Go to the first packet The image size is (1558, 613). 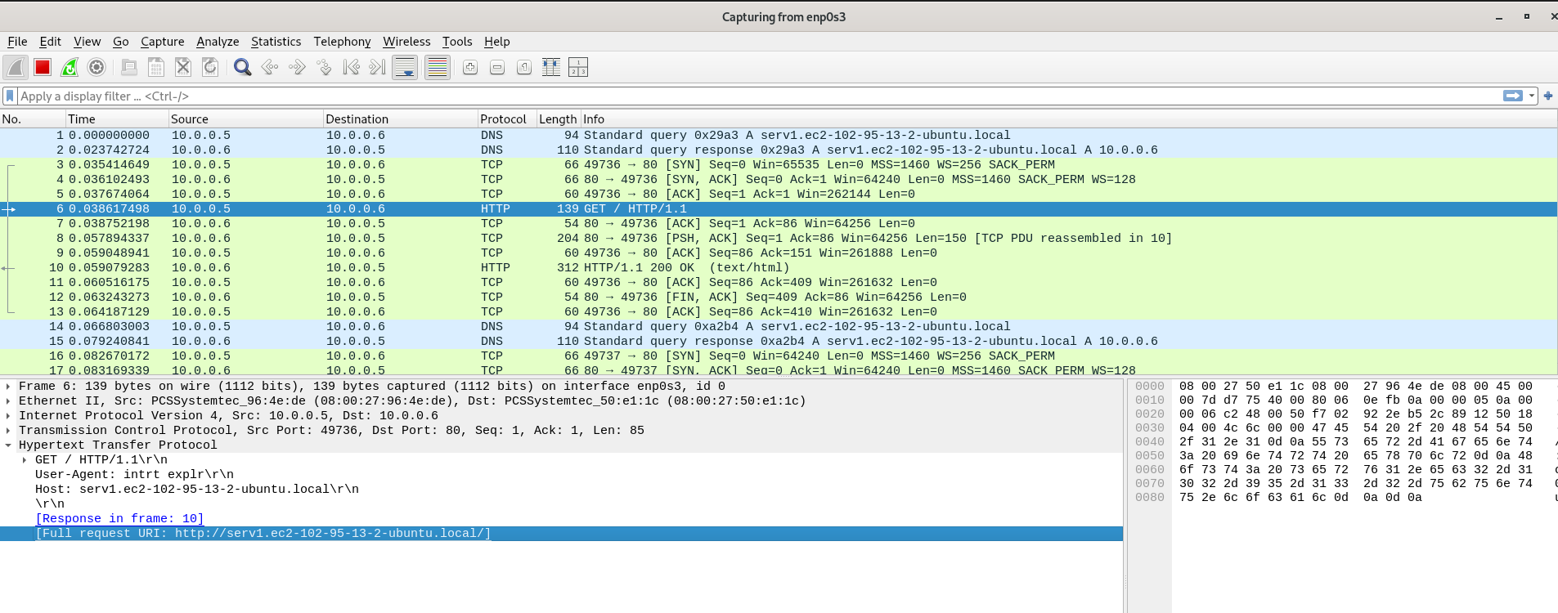click(351, 67)
